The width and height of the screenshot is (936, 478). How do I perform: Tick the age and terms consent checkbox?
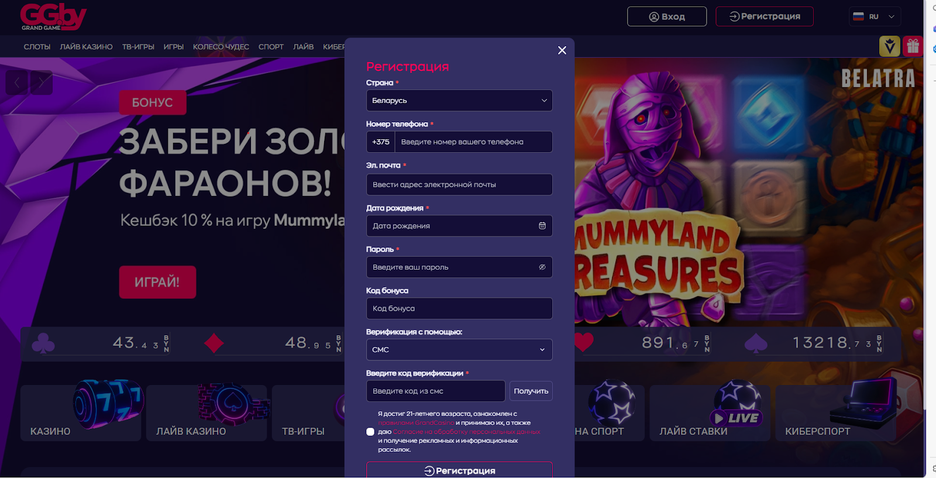tap(370, 432)
